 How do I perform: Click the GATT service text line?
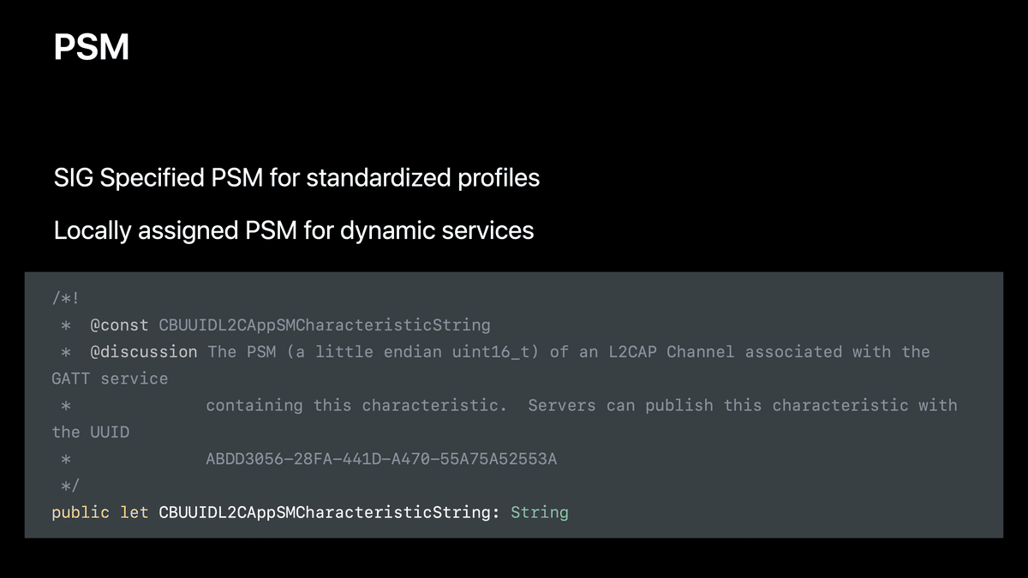click(110, 378)
